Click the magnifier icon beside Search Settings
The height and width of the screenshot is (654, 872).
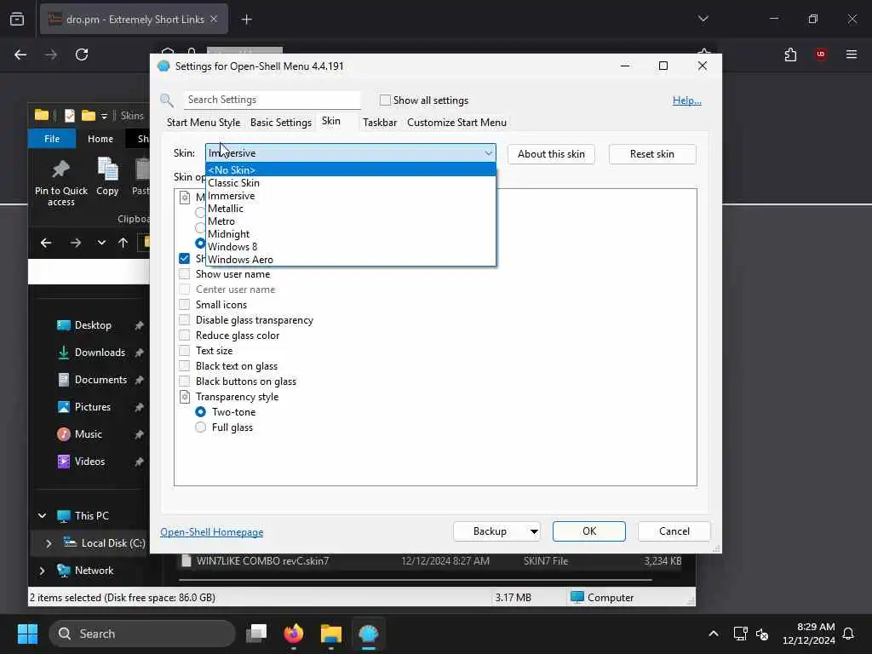click(x=167, y=100)
